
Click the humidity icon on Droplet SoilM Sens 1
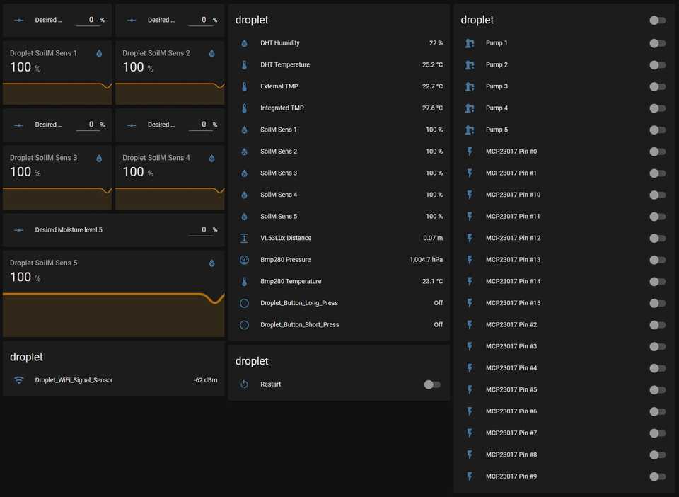click(x=98, y=52)
